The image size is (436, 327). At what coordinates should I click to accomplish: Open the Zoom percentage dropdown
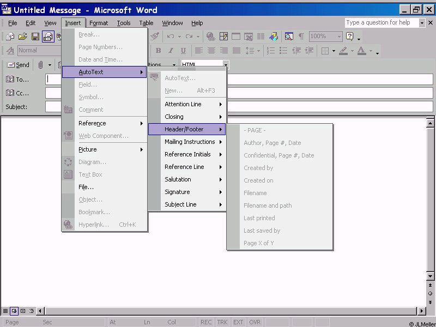coord(339,37)
